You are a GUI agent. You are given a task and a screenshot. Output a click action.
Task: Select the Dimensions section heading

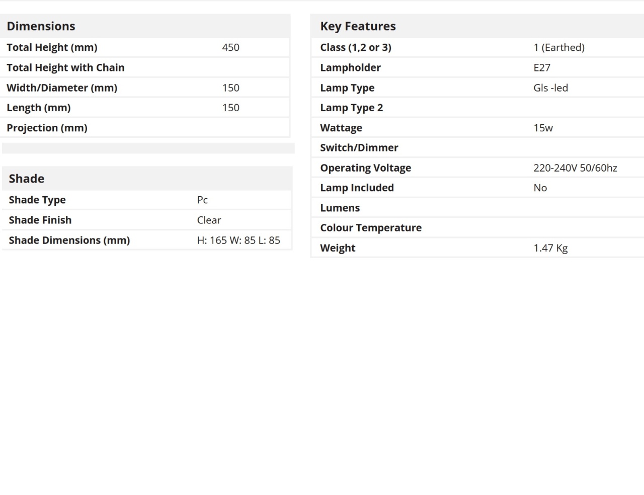click(x=41, y=26)
